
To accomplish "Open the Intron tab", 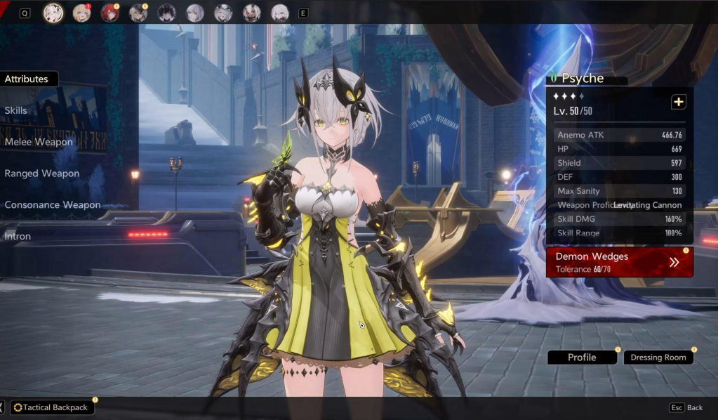I will pyautogui.click(x=18, y=237).
